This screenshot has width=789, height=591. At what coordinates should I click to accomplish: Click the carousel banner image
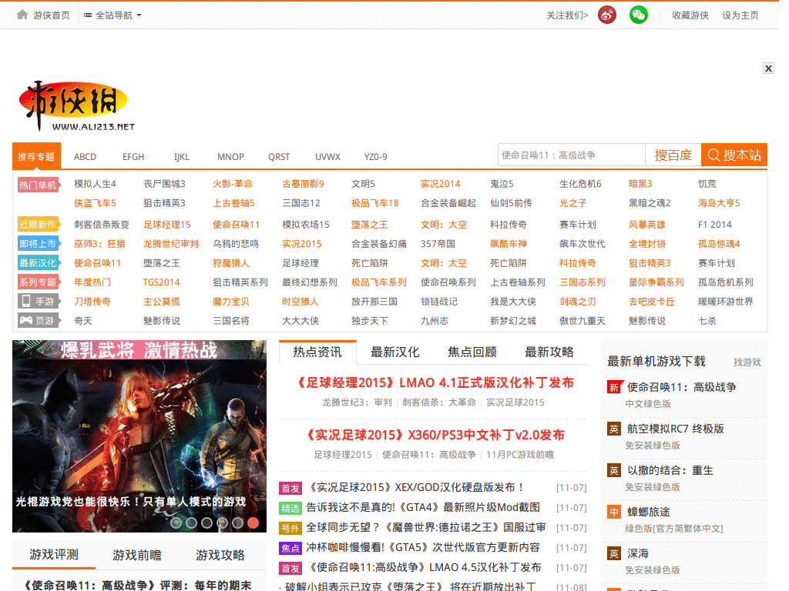pyautogui.click(x=139, y=436)
